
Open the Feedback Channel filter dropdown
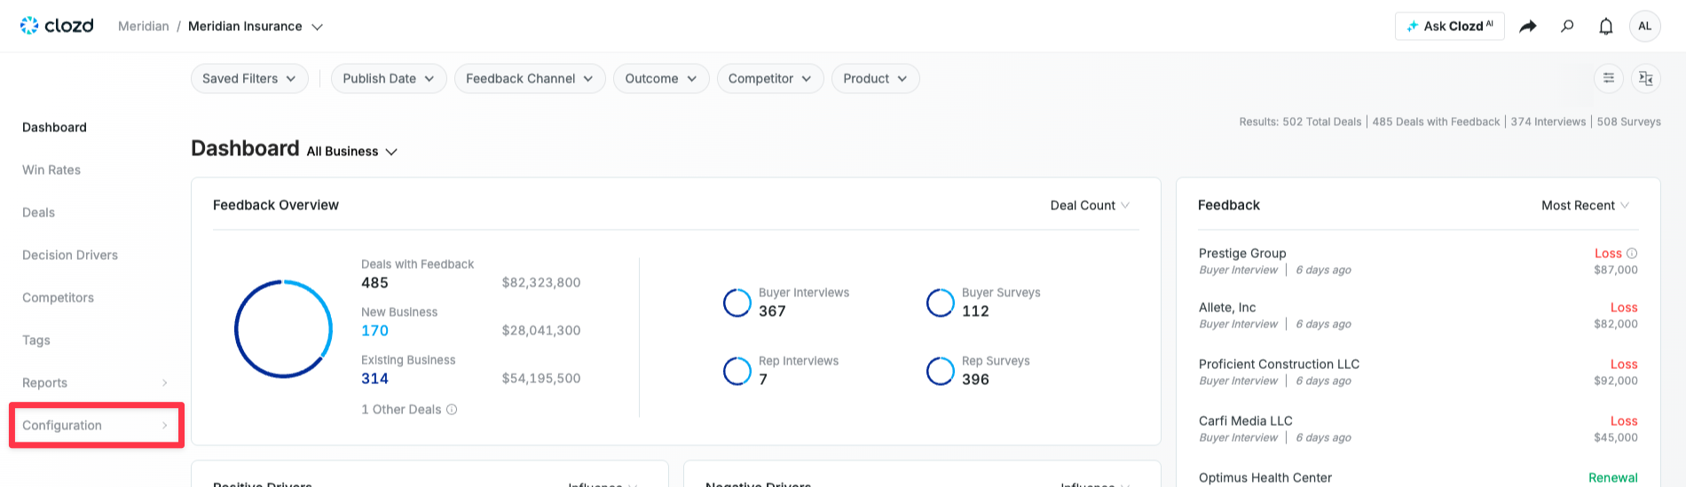coord(529,79)
